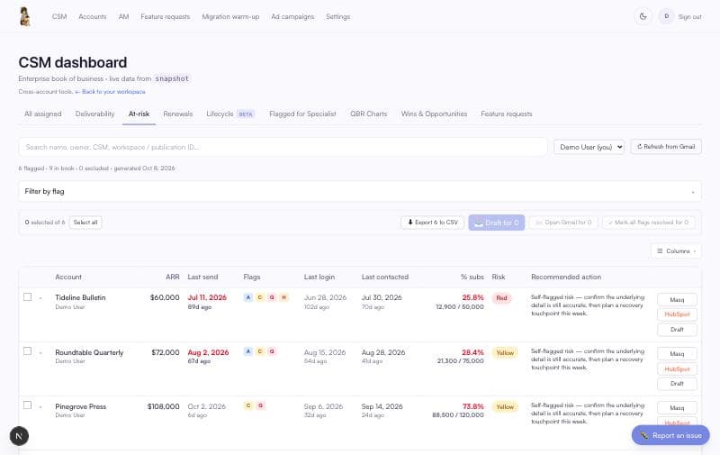Click Masq button for Tideline Bulletin
The height and width of the screenshot is (455, 720).
tap(677, 300)
